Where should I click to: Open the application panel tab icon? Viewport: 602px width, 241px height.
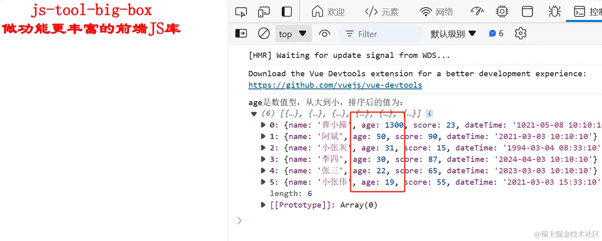527,11
